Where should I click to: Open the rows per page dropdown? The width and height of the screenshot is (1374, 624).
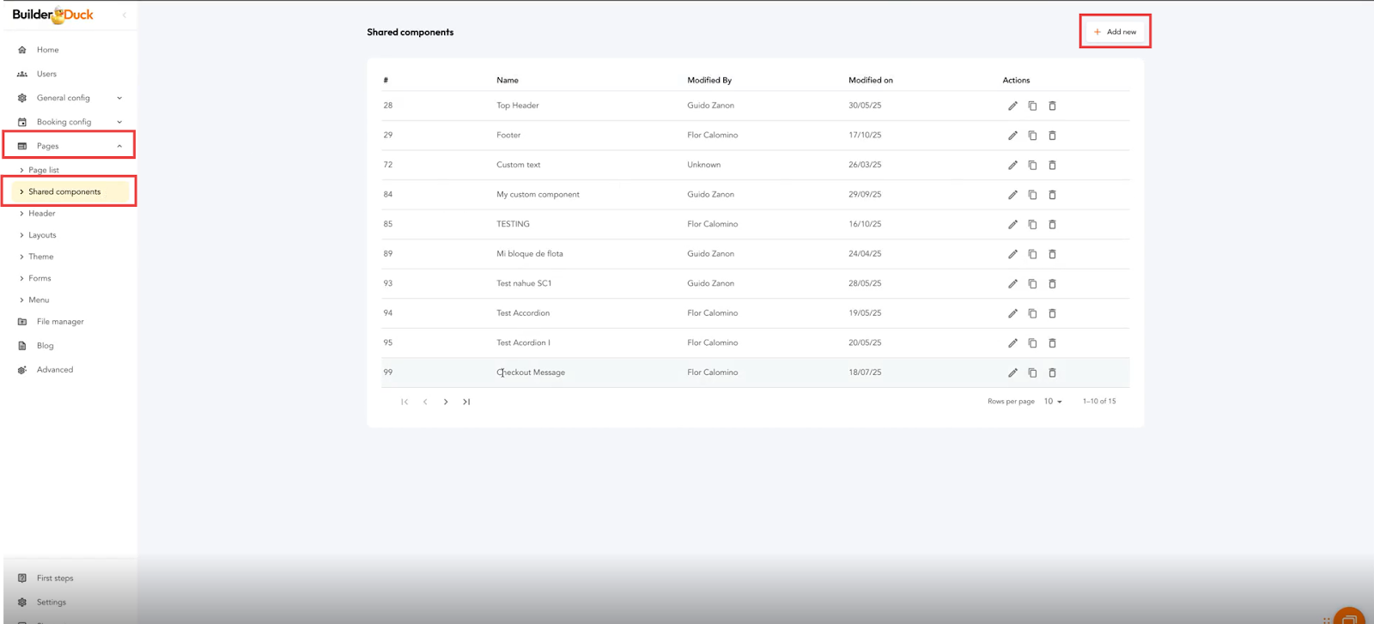click(1053, 402)
